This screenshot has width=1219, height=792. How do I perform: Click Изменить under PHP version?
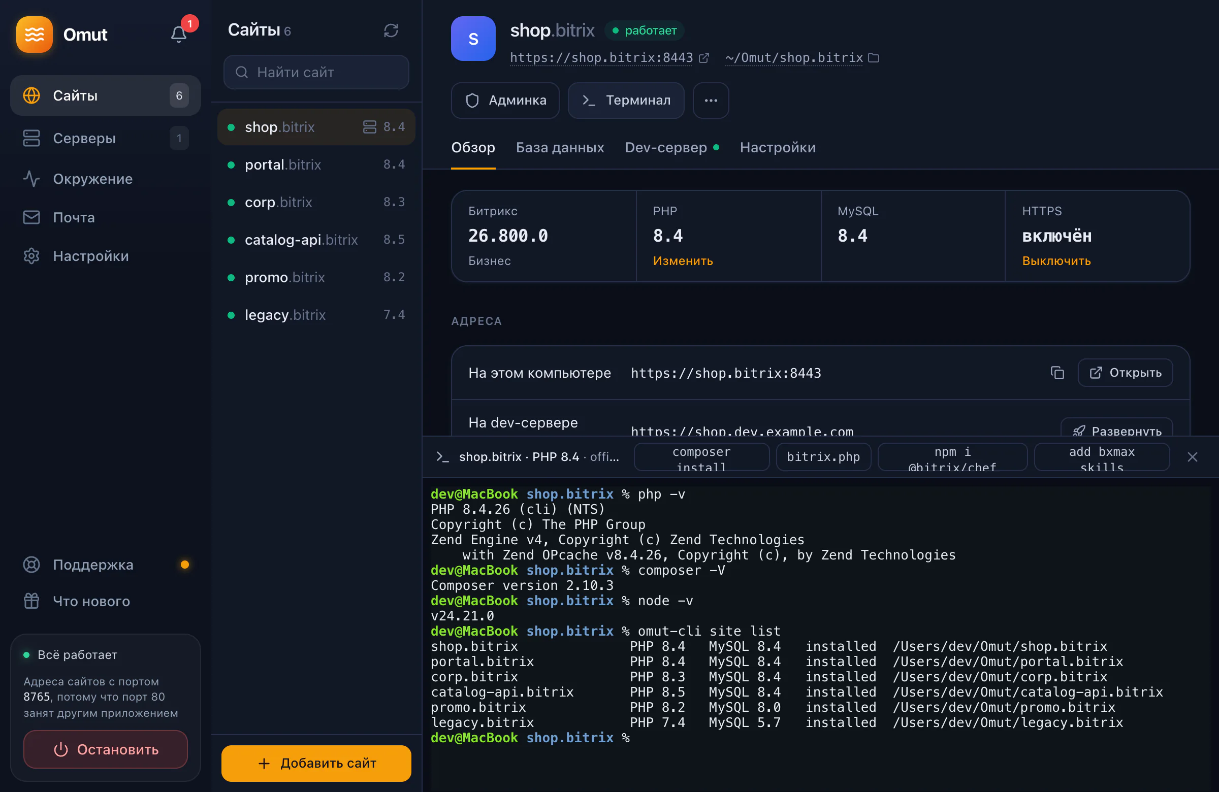683,260
